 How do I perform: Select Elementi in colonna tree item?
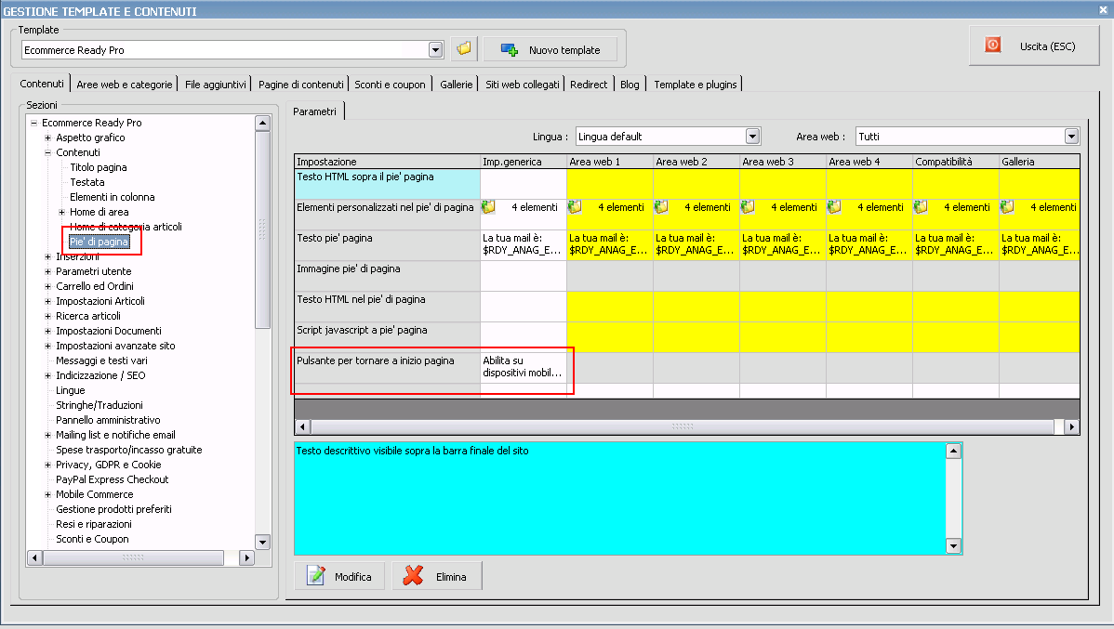coord(113,197)
